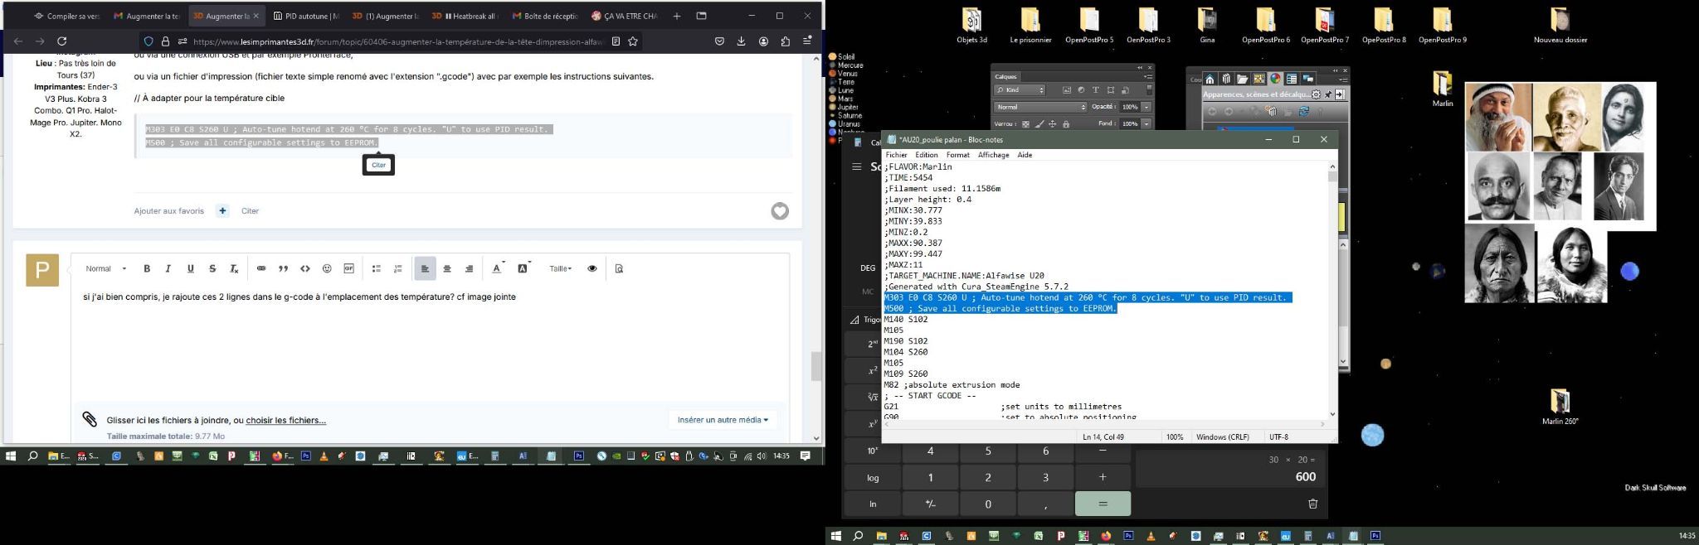Preview the post with the magnifier-page icon

click(619, 268)
